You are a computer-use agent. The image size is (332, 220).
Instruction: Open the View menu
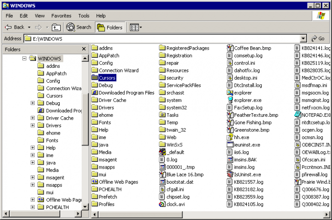pos(40,16)
